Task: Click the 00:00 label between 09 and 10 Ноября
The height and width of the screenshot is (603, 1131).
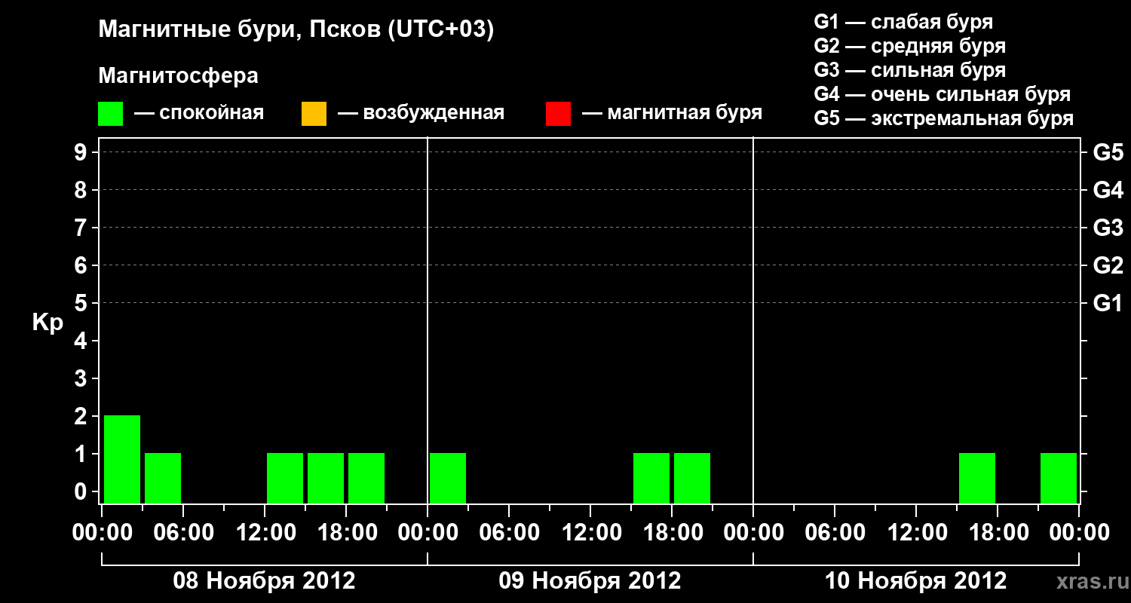Action: [x=753, y=533]
